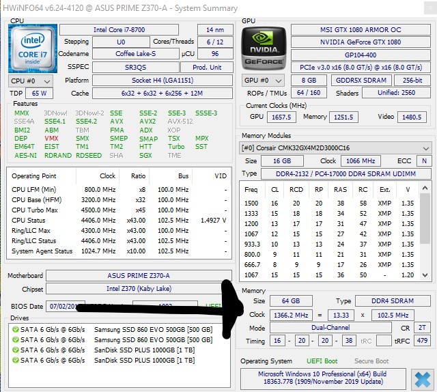Select the CPU Status operating point row
This screenshot has height=392, width=437.
(x=119, y=221)
